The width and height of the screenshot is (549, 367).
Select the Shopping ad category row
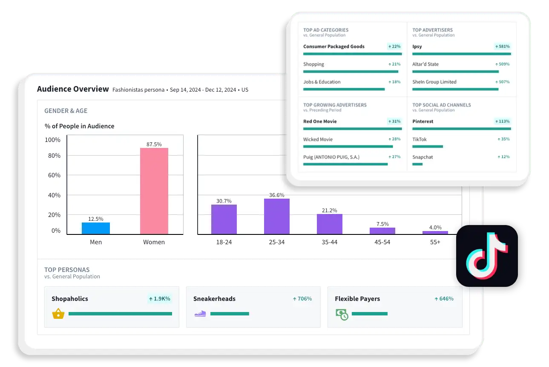click(x=353, y=67)
